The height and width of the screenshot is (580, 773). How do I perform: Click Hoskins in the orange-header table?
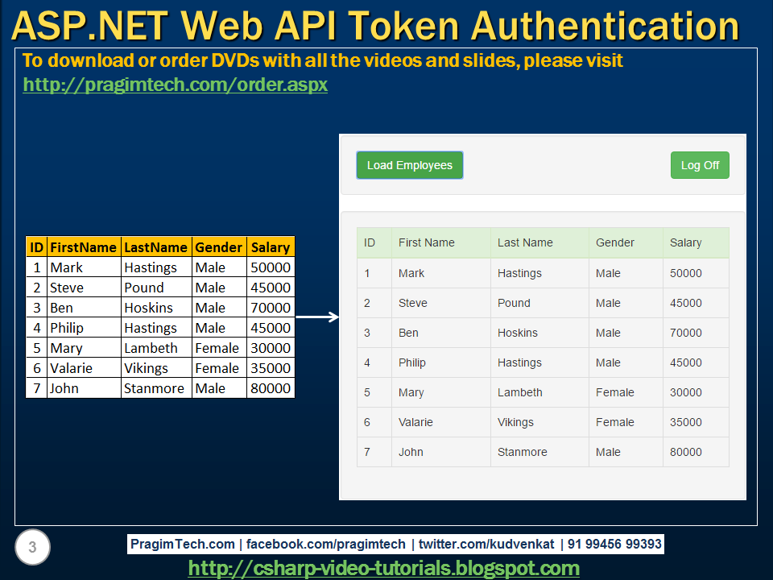pos(148,308)
